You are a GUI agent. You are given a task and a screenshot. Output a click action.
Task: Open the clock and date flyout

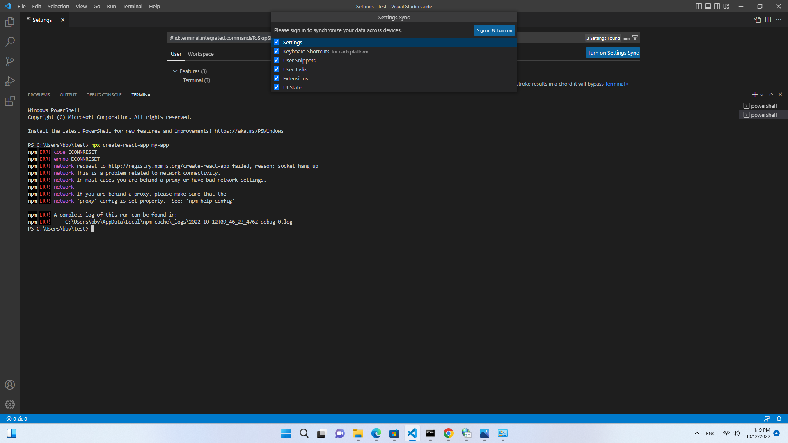(758, 433)
